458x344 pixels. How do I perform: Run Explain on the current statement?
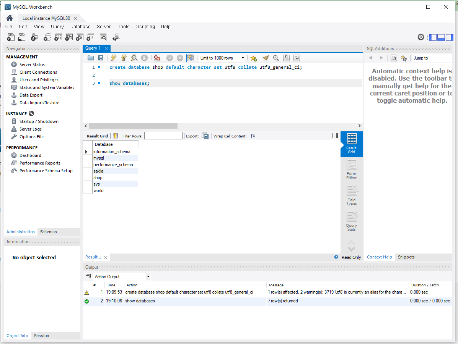tap(134, 58)
